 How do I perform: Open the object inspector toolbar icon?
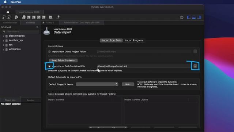16,17
